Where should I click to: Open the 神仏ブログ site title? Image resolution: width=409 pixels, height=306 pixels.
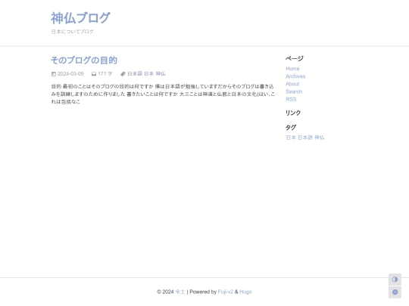click(80, 18)
